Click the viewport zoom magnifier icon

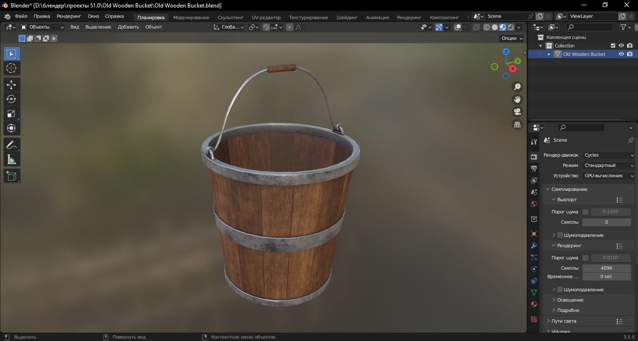tap(517, 87)
